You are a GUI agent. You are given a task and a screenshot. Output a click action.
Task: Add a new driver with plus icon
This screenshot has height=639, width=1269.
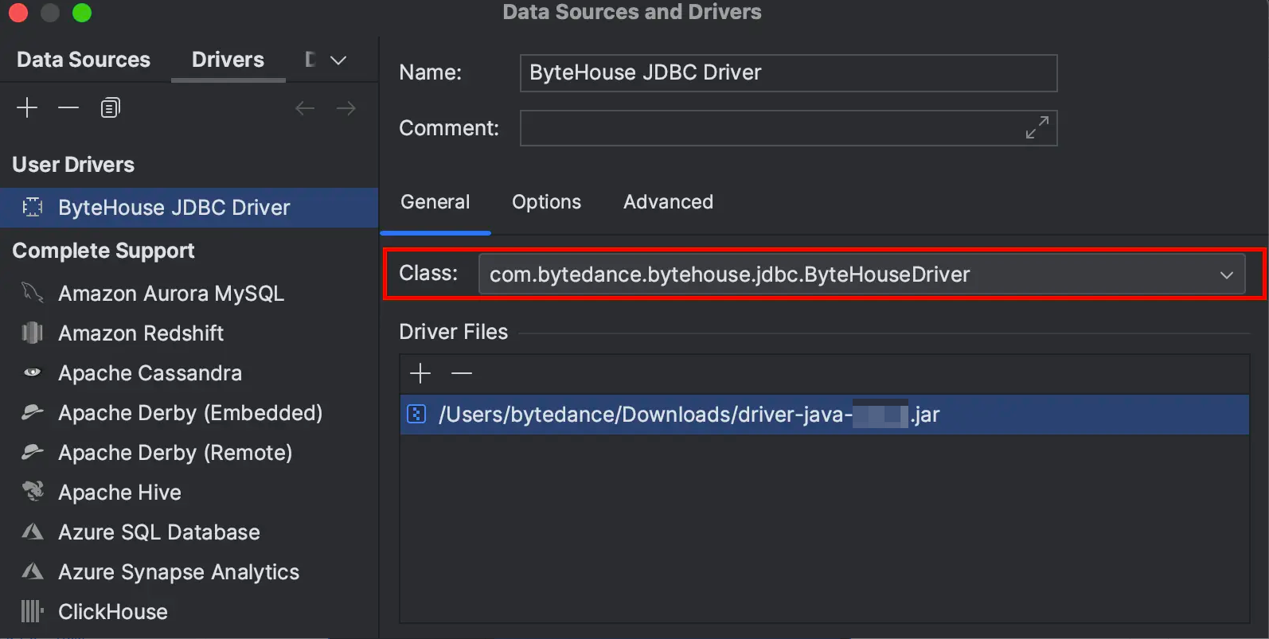click(x=27, y=107)
